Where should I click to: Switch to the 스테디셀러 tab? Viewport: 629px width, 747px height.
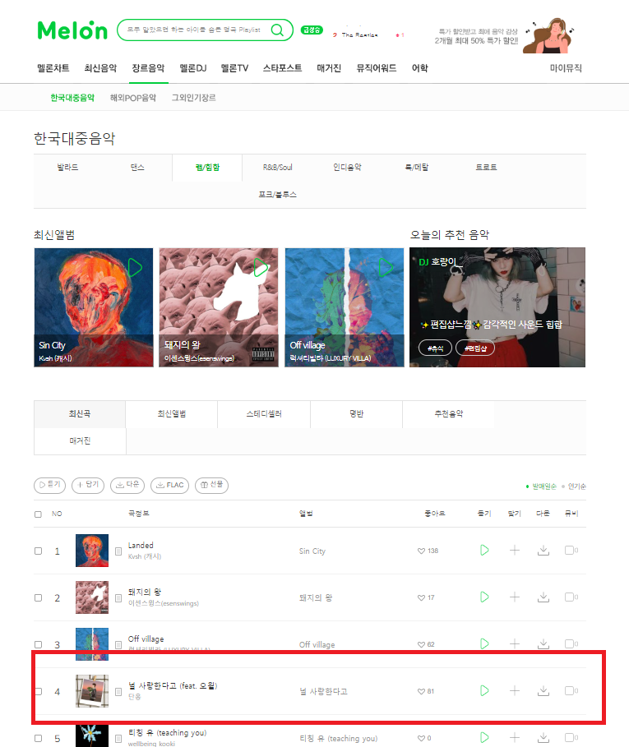click(x=264, y=414)
